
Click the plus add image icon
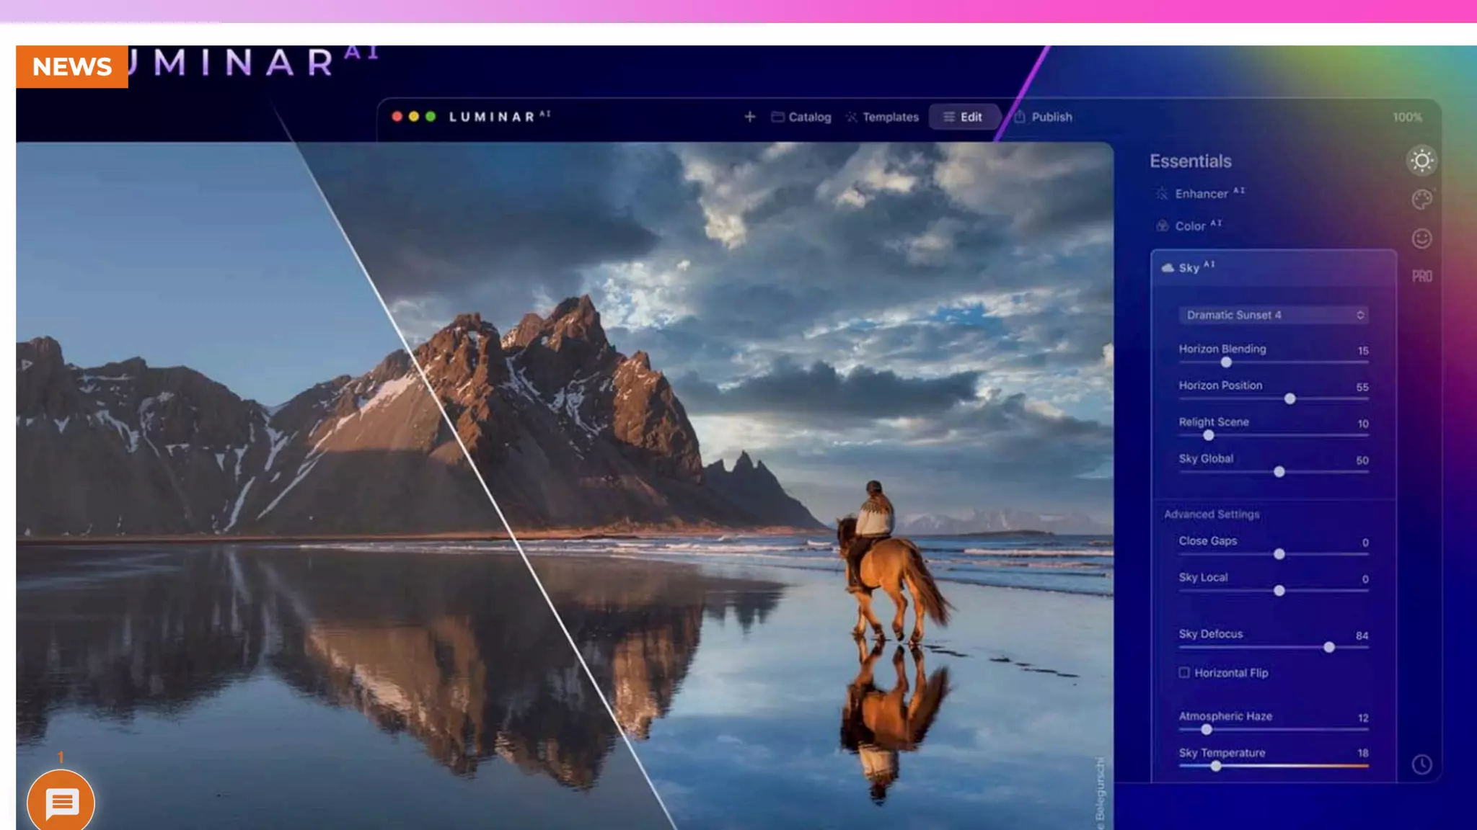(x=750, y=117)
